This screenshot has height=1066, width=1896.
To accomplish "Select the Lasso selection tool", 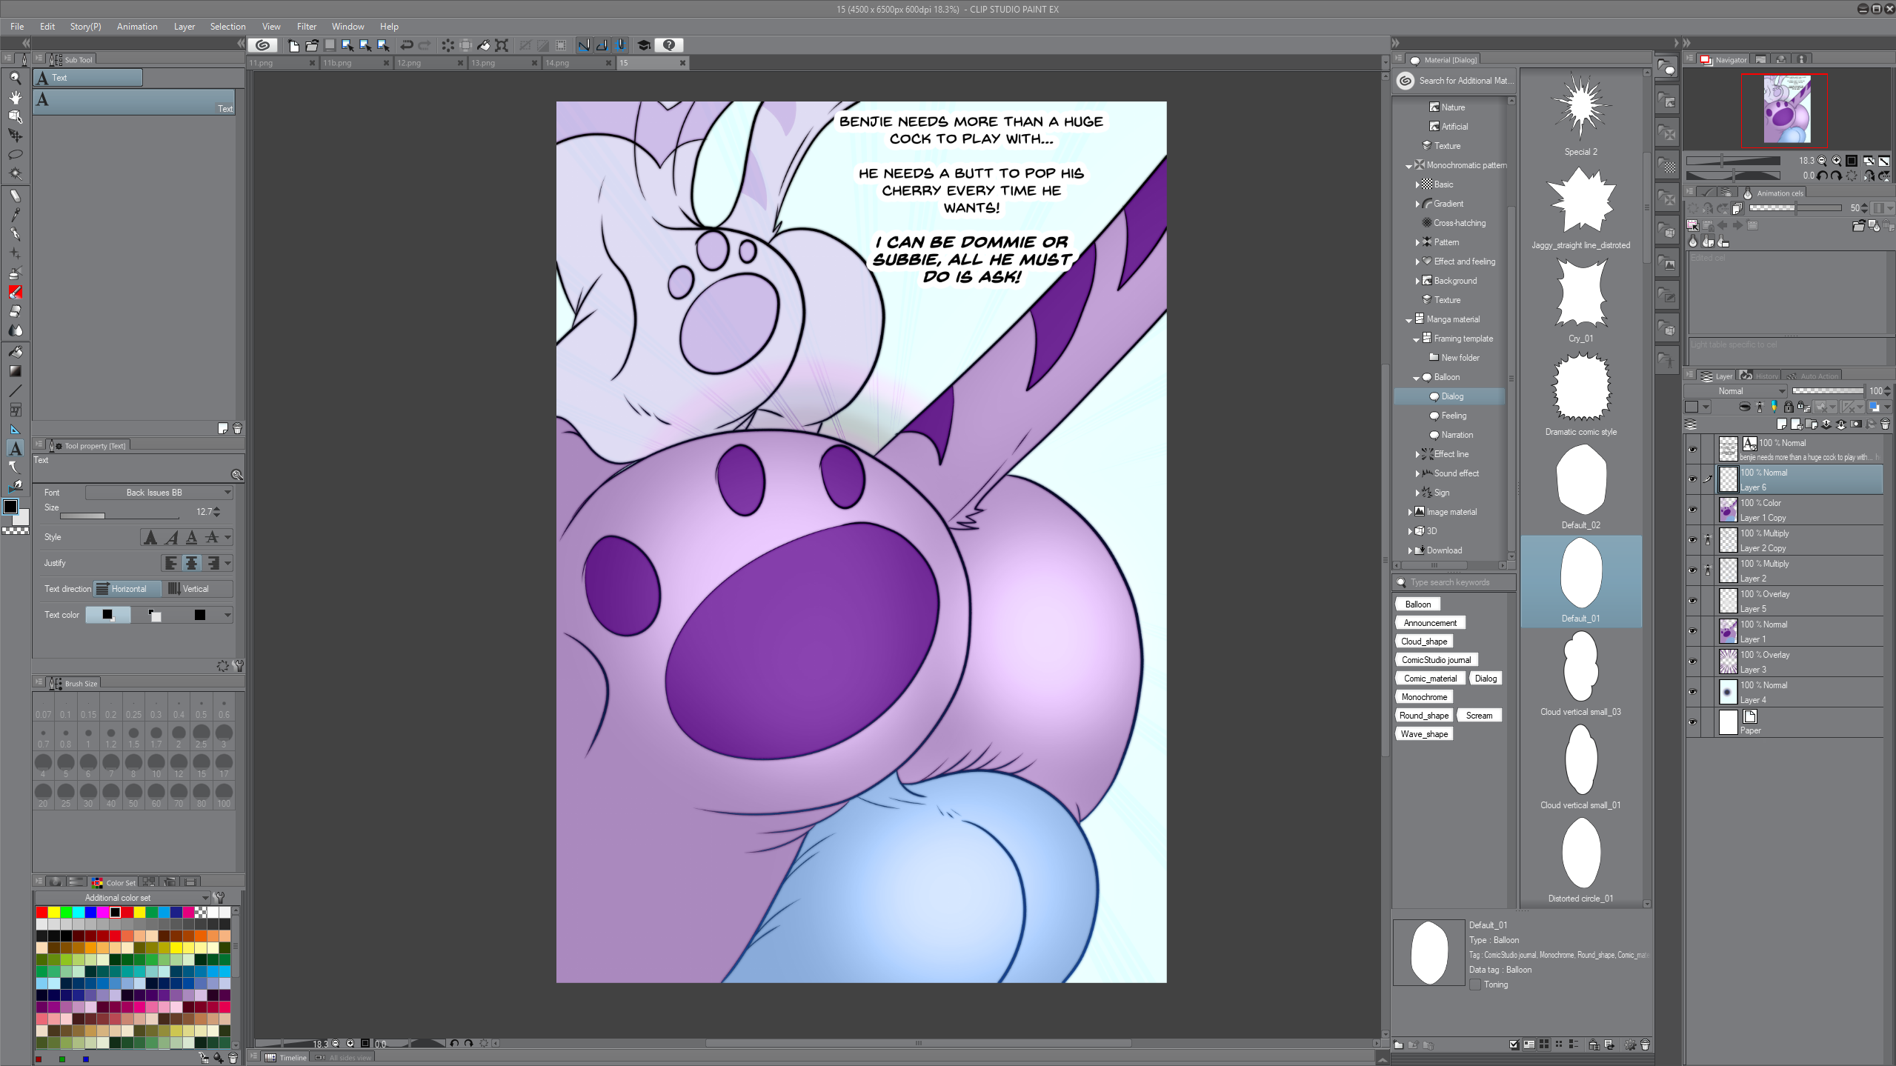I will coord(16,155).
